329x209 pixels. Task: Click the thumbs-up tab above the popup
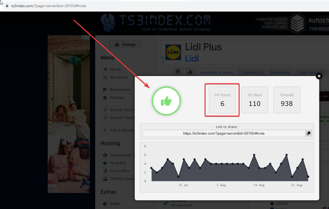190,72
